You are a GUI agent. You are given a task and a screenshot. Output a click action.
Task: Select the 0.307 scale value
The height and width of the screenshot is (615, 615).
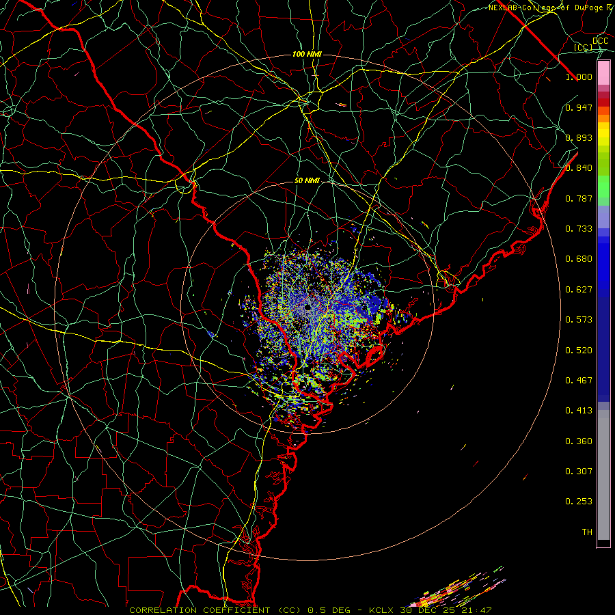579,471
